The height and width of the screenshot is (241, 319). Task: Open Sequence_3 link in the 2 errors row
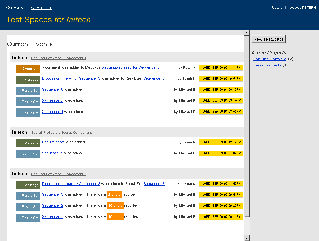(53, 194)
